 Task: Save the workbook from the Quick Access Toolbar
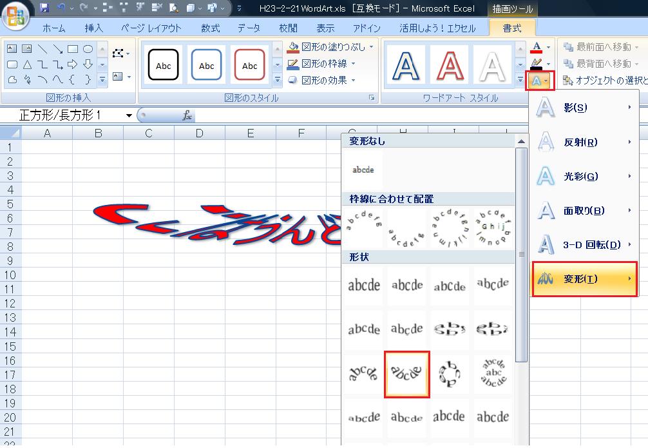[x=44, y=8]
